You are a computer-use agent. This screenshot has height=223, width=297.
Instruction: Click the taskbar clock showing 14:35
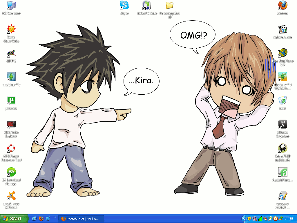289,219
